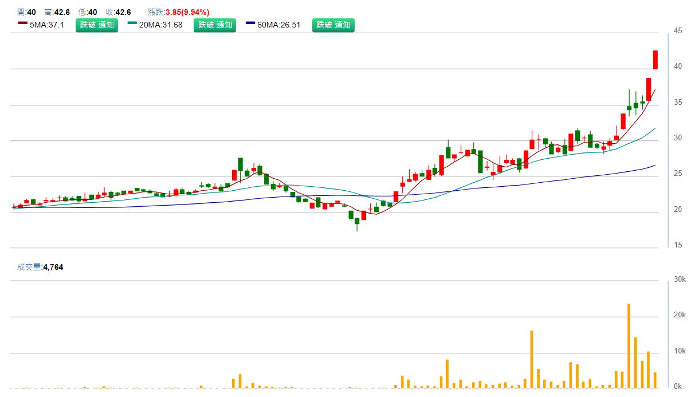This screenshot has width=695, height=397.
Task: Click the teal 20MA legend swatch
Action: point(132,23)
